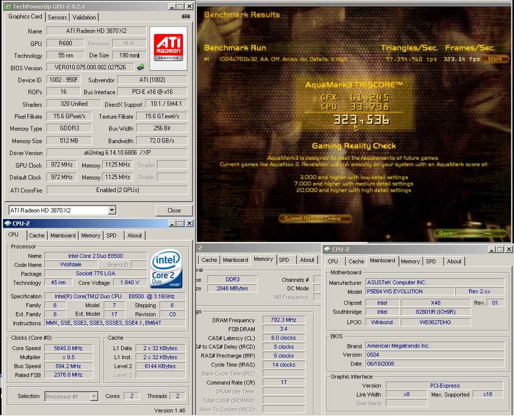Click the BIOS Version field in GPU-Z

[90, 67]
